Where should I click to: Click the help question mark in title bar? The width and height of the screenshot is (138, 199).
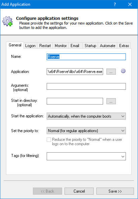pyautogui.click(x=115, y=4)
